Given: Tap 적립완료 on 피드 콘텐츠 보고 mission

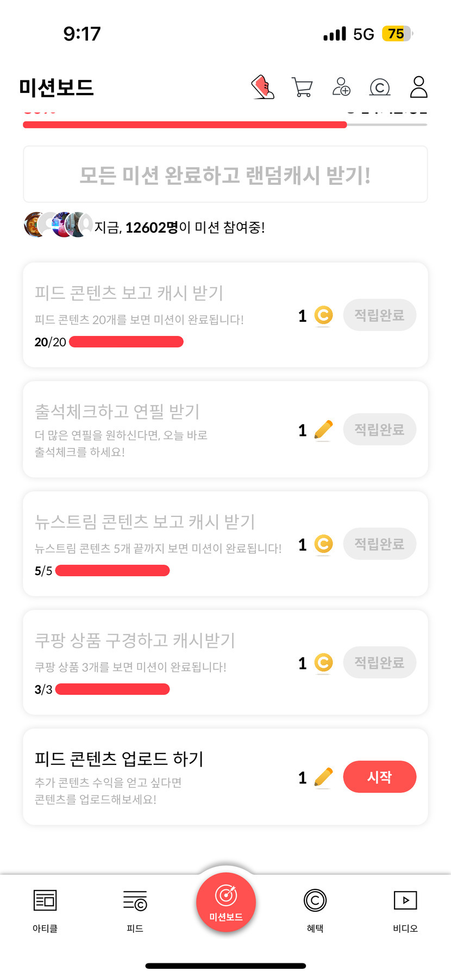Looking at the screenshot, I should [379, 315].
